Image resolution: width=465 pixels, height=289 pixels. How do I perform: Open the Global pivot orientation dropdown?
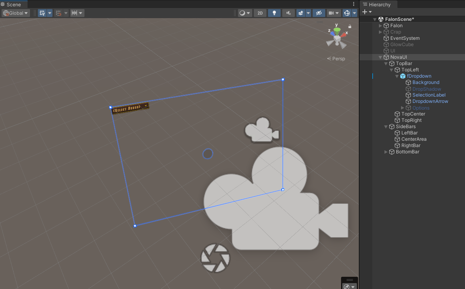click(15, 13)
